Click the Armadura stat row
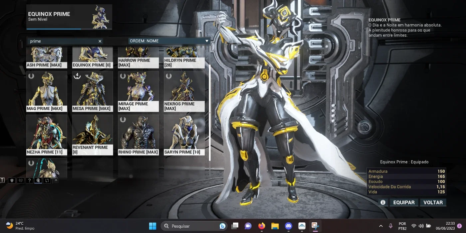This screenshot has width=466, height=233. point(406,172)
